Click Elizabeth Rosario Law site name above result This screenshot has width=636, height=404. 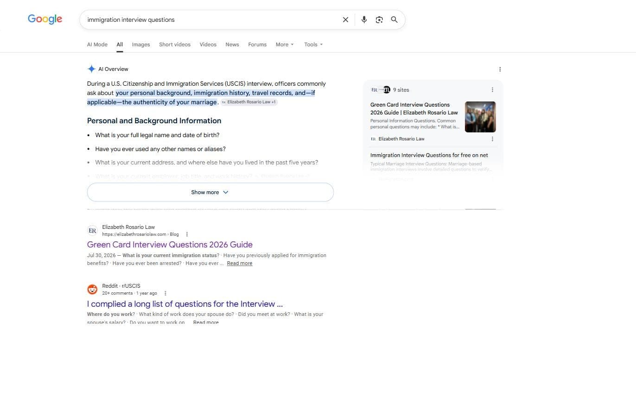pyautogui.click(x=128, y=227)
